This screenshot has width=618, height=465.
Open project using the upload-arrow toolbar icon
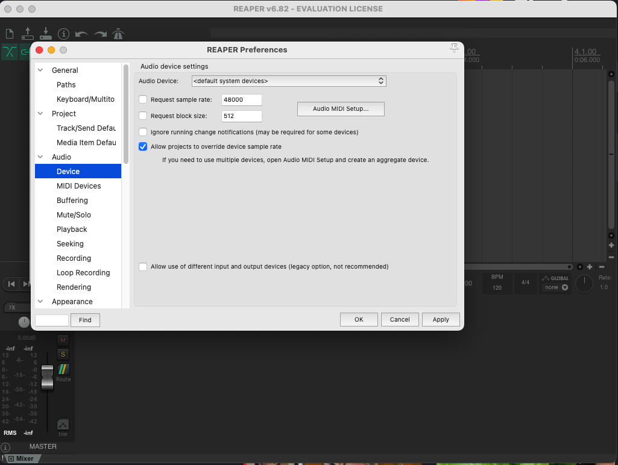click(28, 34)
